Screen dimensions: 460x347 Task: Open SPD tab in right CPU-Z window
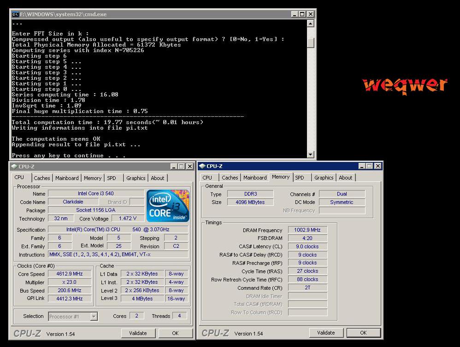[x=300, y=178]
